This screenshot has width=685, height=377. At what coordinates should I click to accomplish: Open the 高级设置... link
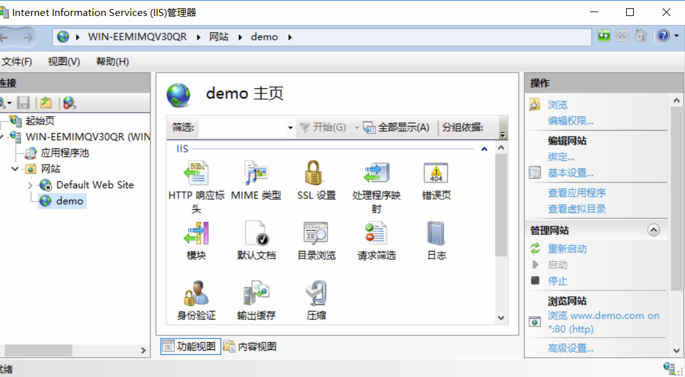pos(570,348)
